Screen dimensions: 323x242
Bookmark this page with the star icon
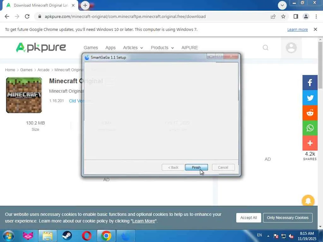[x=283, y=16]
